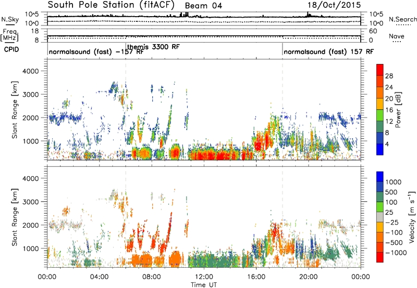Click the blue top of the velocity colorbar
Viewport: 417px width, 288px height.
point(380,177)
